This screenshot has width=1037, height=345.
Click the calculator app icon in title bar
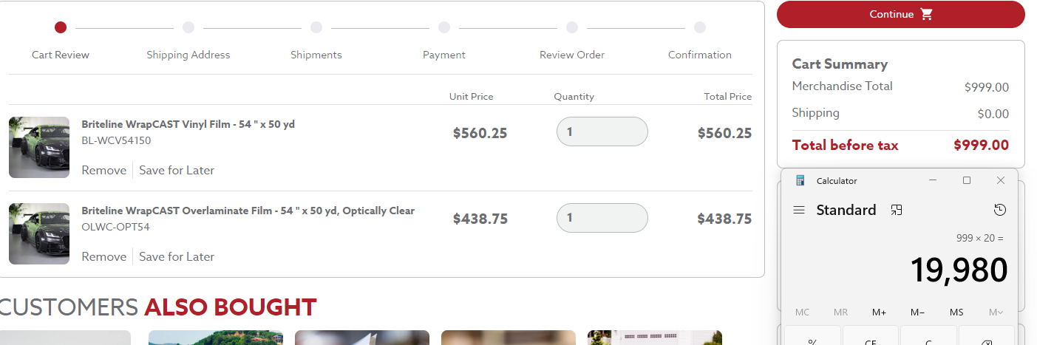coord(800,180)
